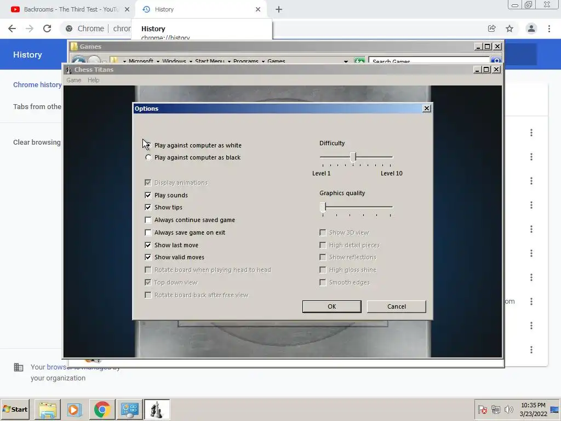
Task: Click the taskbar clock showing 10:35 PM
Action: pyautogui.click(x=533, y=409)
